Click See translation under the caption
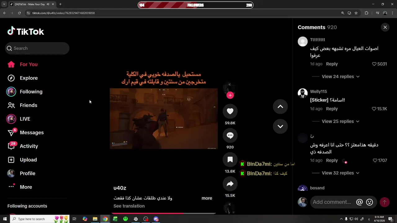The image size is (397, 223). tap(129, 206)
